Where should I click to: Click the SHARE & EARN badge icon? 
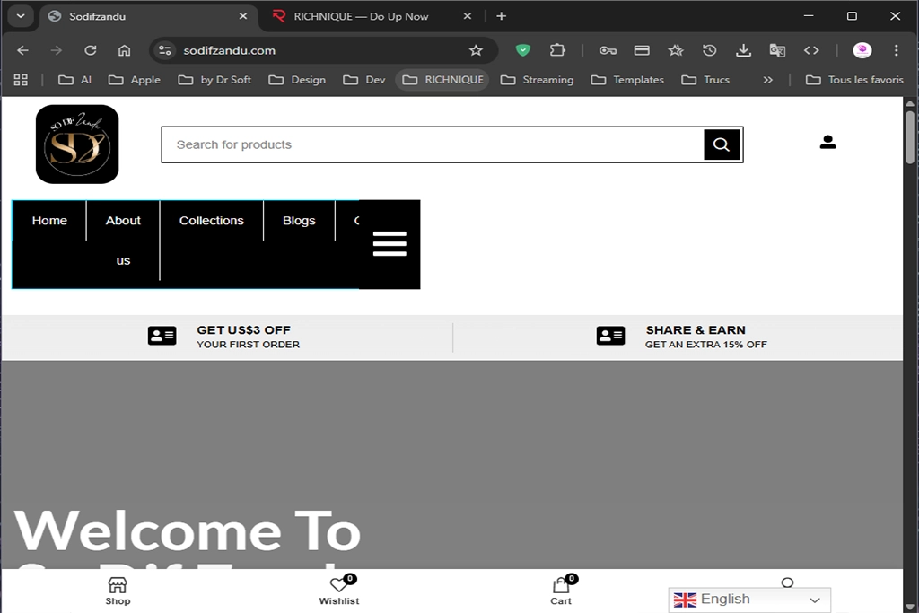(x=610, y=335)
